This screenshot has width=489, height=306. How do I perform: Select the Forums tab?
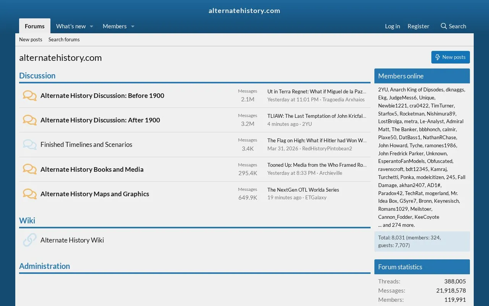[x=35, y=26]
